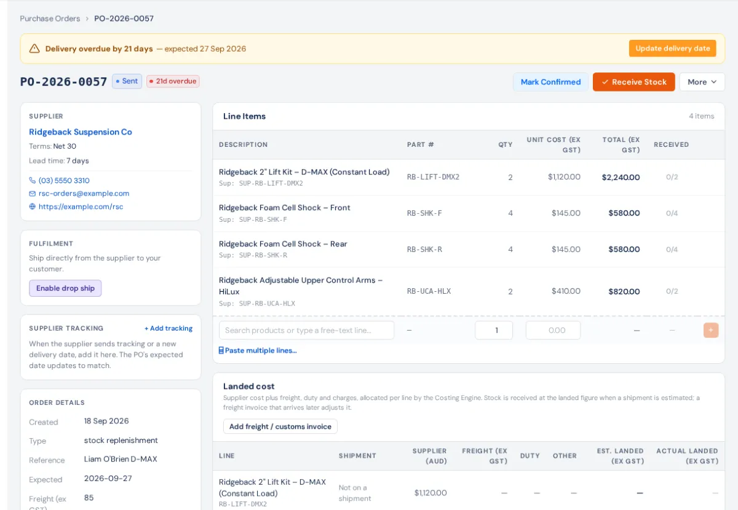Click Mark Confirmed button
The image size is (738, 510).
tap(550, 82)
